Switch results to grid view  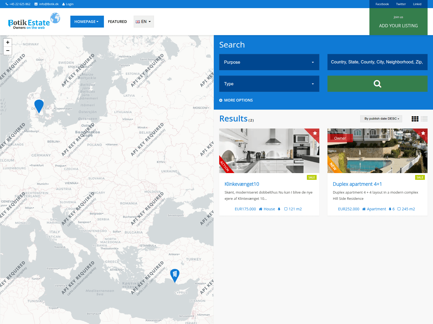click(415, 119)
